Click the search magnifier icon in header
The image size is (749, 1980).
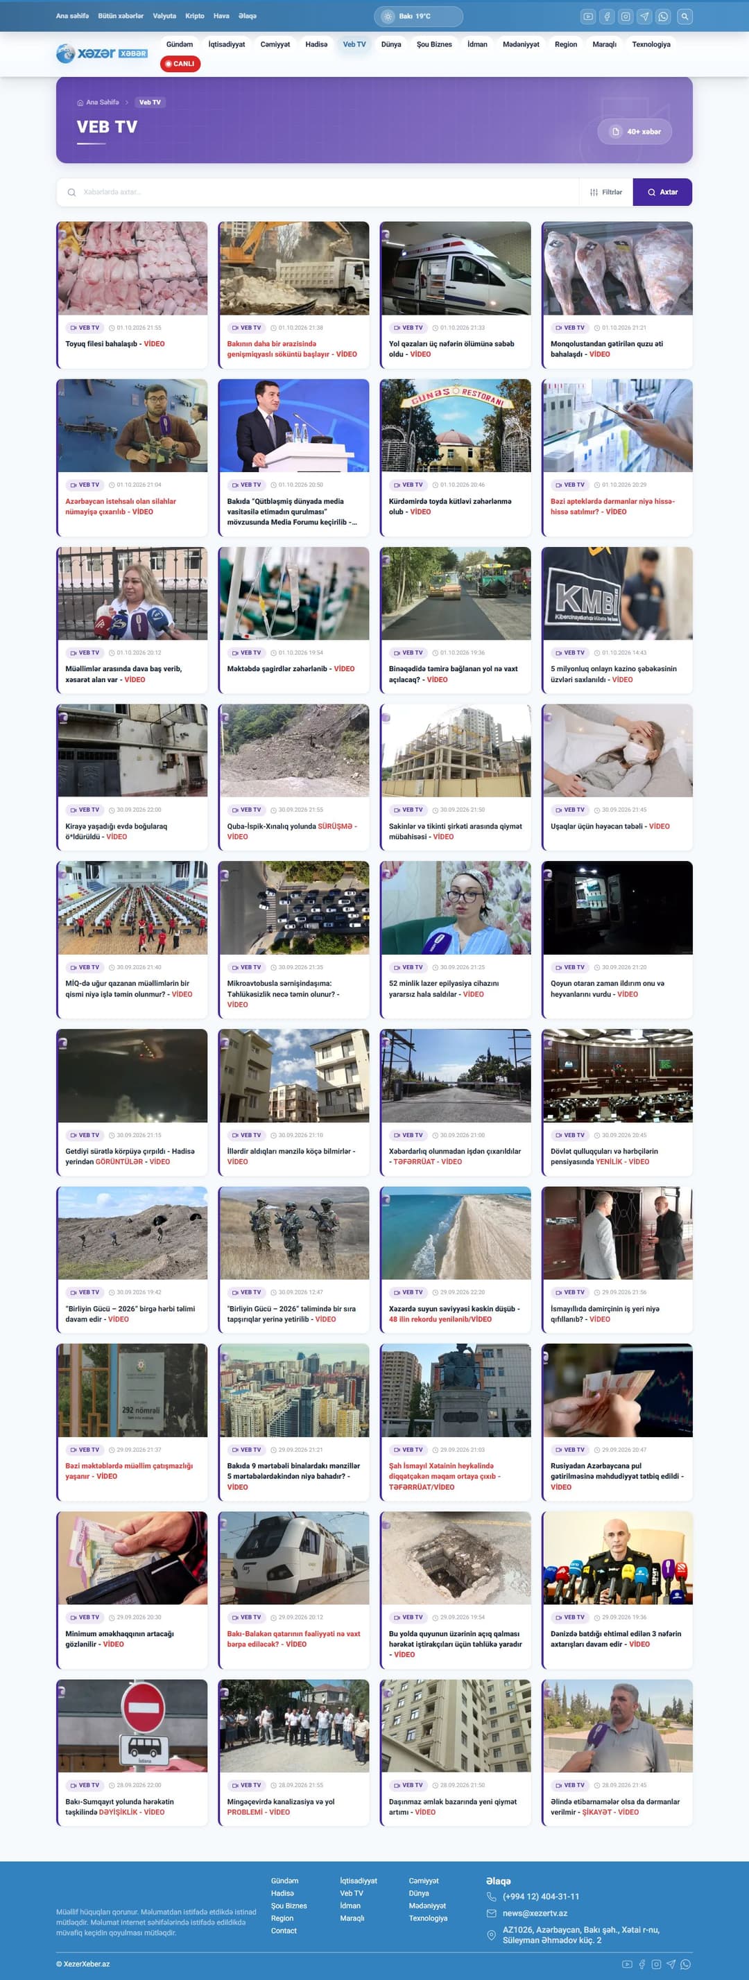[685, 16]
